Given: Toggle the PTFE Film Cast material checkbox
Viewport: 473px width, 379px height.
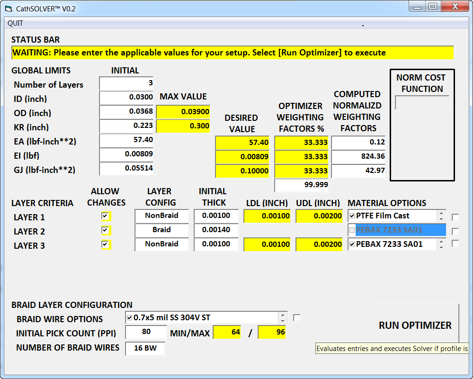Looking at the screenshot, I should (352, 216).
